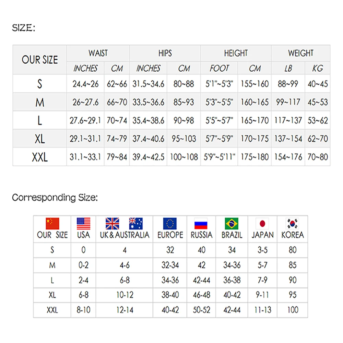This screenshot has height=343, width=343.
Task: Click the OUR SIZE header in top table
Action: tap(40, 60)
